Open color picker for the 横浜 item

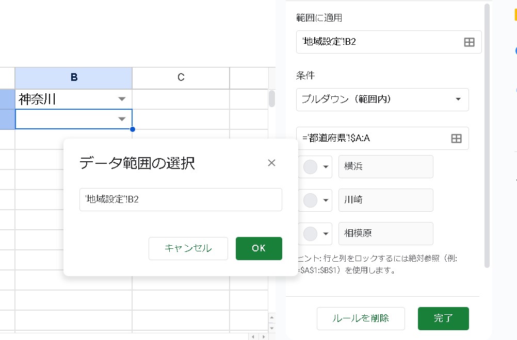[315, 167]
